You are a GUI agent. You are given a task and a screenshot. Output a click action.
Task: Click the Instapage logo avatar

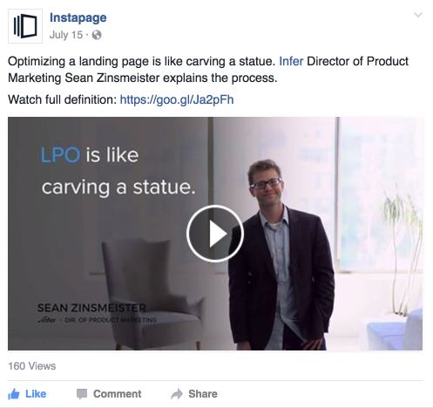coord(25,26)
